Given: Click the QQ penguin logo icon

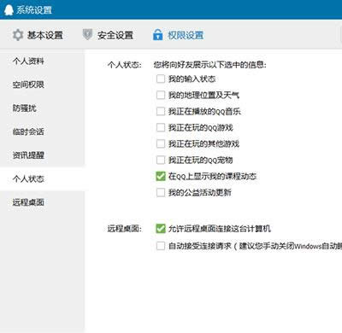Looking at the screenshot, I should coord(9,10).
